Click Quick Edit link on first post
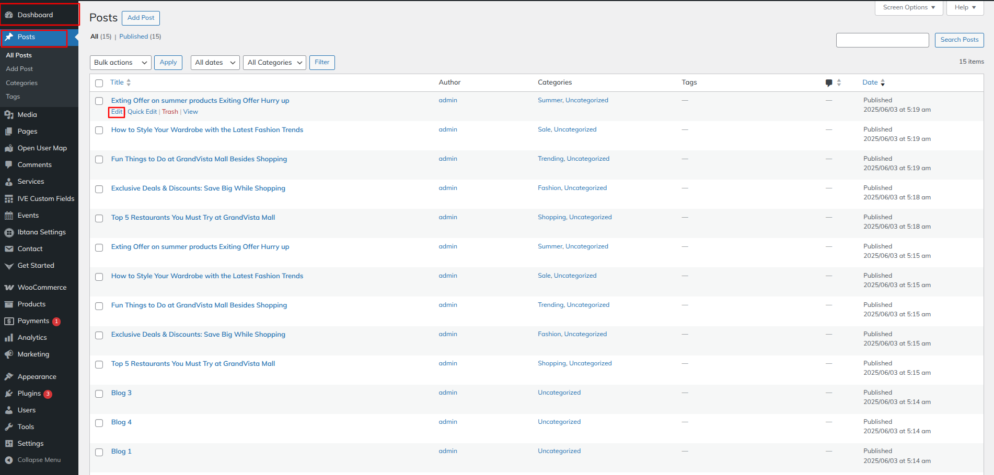This screenshot has width=994, height=475. tap(142, 112)
